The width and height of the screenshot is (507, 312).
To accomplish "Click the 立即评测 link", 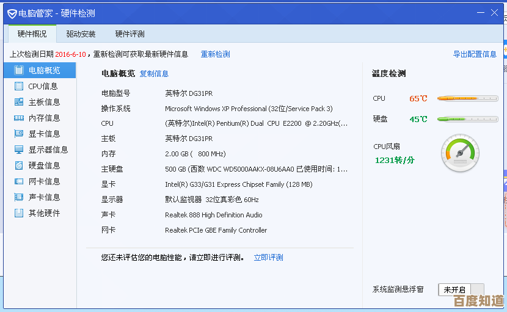I will pyautogui.click(x=268, y=258).
